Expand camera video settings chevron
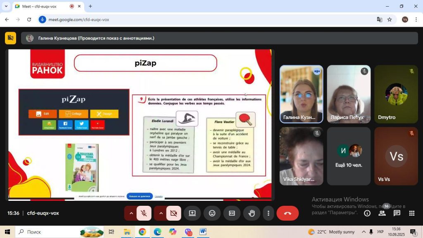 click(x=161, y=213)
